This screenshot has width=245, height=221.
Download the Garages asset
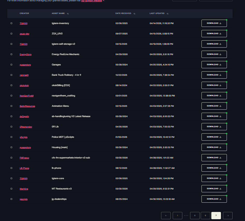pyautogui.click(x=214, y=65)
